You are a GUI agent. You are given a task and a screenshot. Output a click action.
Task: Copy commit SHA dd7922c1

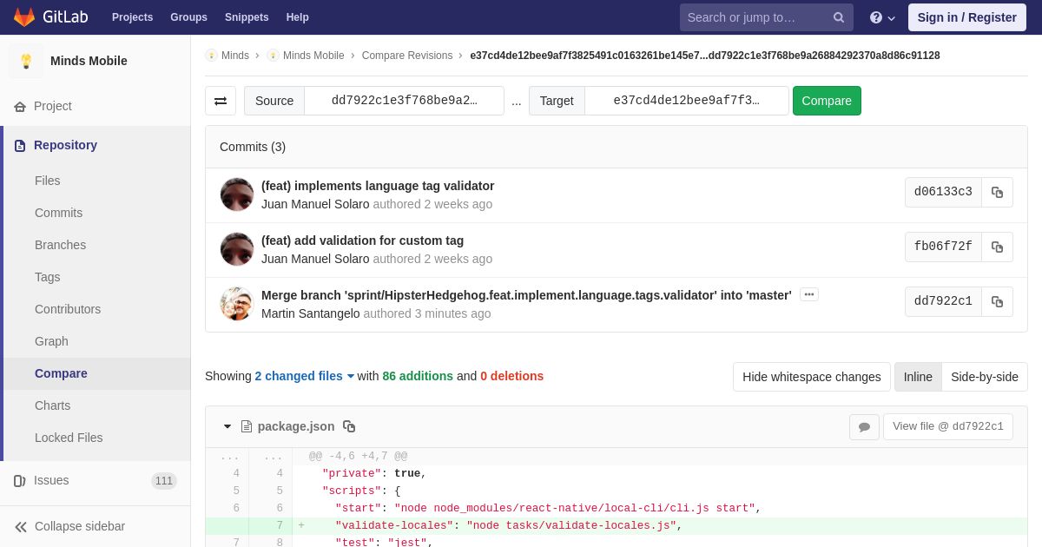click(997, 301)
